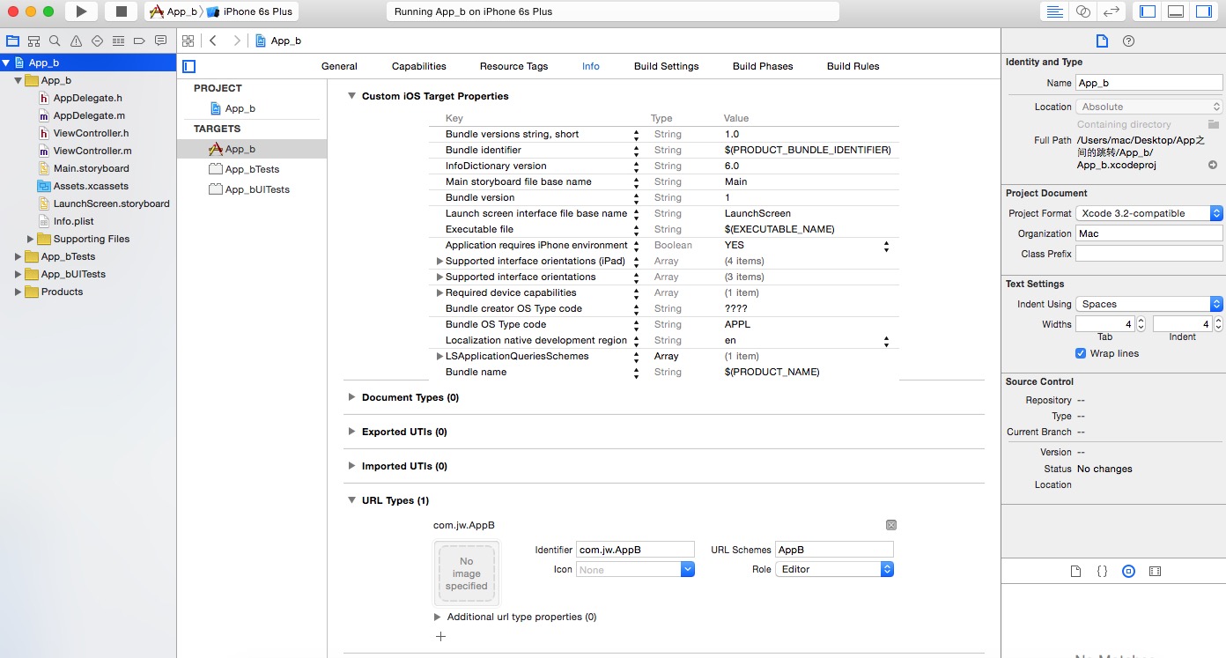Screen dimensions: 1226x658
Task: Switch to the Resource Tags tab
Action: pyautogui.click(x=513, y=66)
